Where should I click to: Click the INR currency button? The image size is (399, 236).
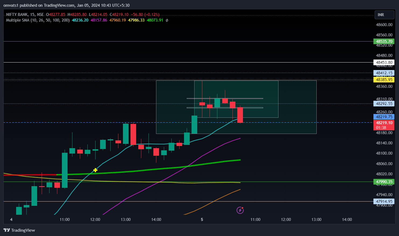pos(384,15)
